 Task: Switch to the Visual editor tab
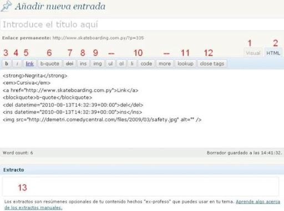(x=253, y=53)
